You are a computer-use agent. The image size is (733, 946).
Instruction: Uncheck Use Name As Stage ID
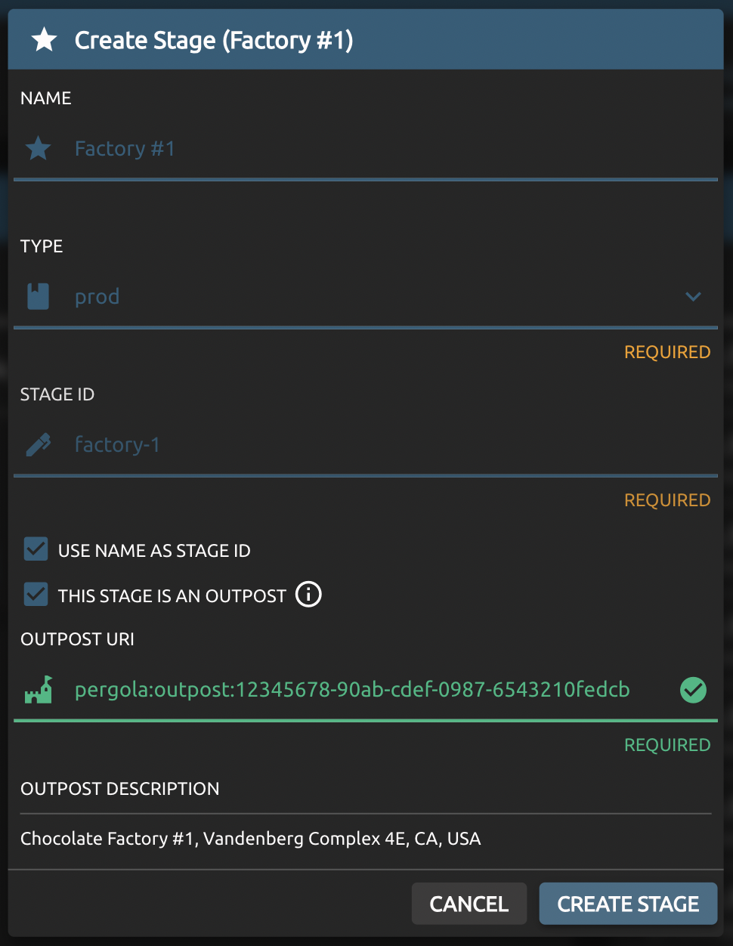[36, 549]
